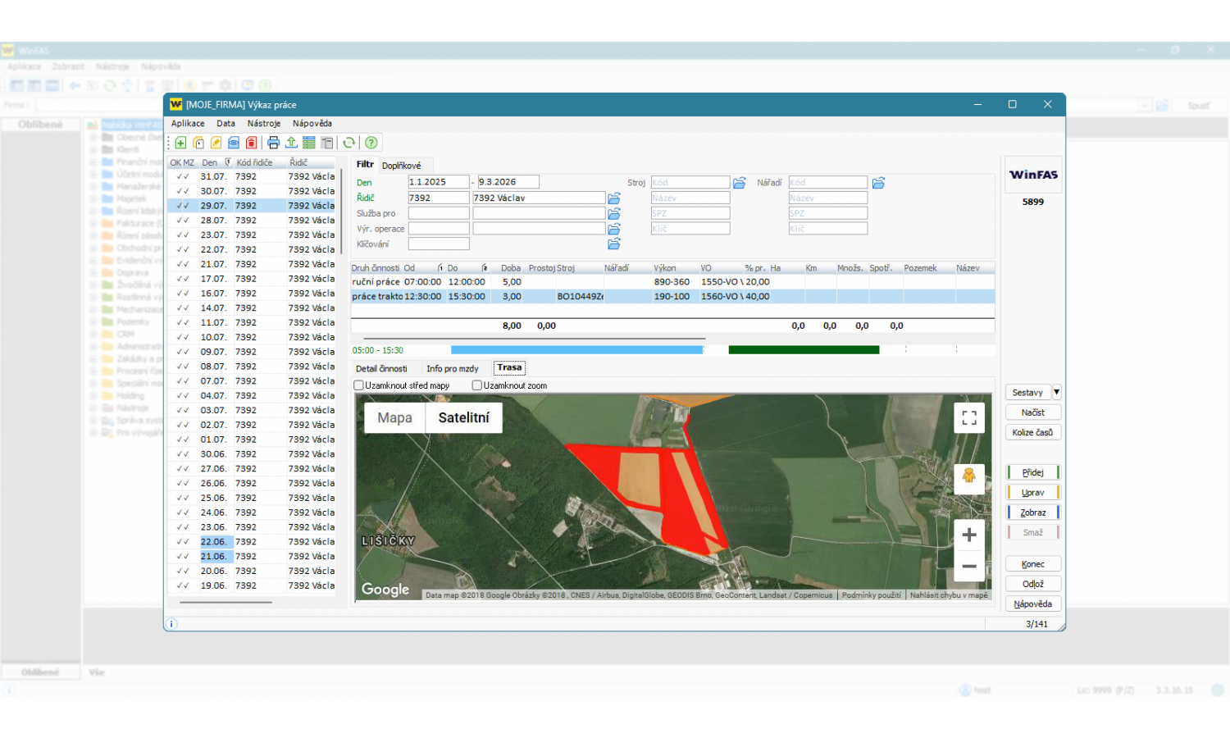Screen dimensions: 1230x738
Task: Click the green bar on the timeline
Action: [804, 350]
